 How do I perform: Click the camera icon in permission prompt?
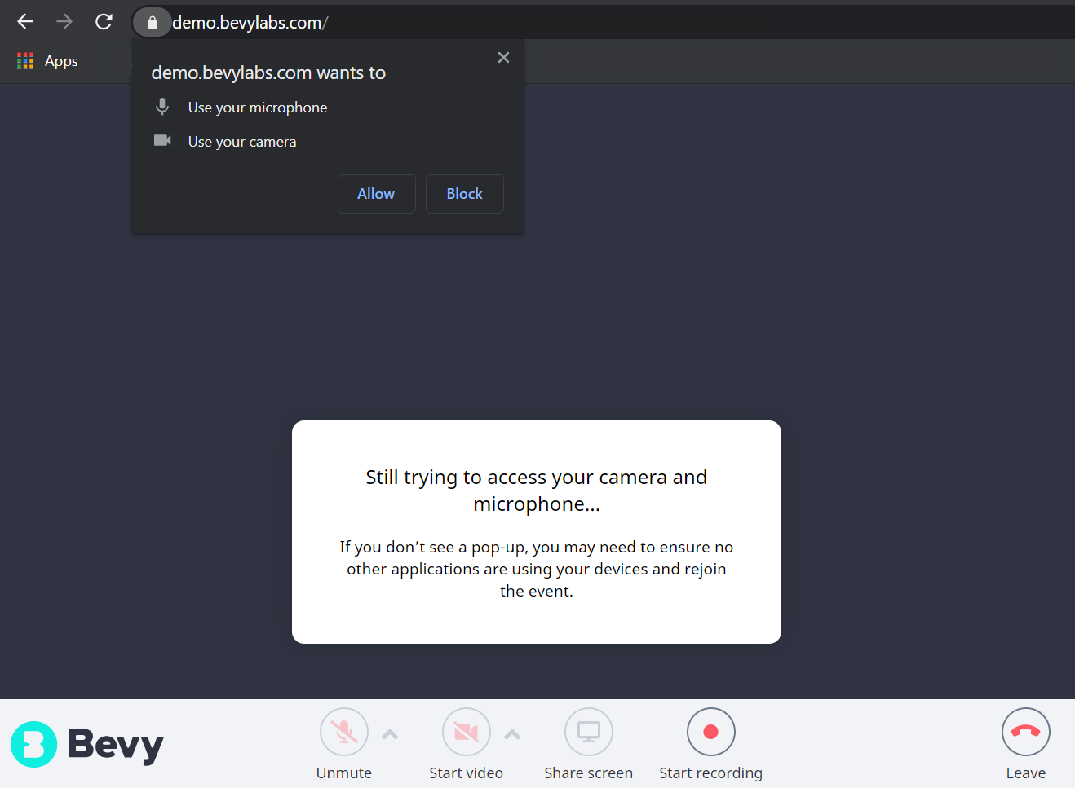pyautogui.click(x=162, y=141)
